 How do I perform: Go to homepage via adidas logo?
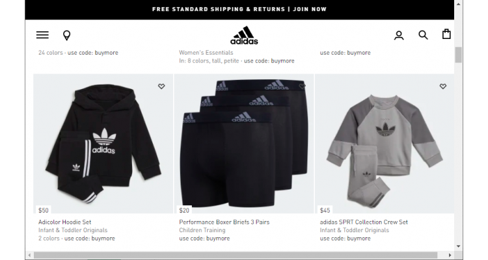point(244,35)
